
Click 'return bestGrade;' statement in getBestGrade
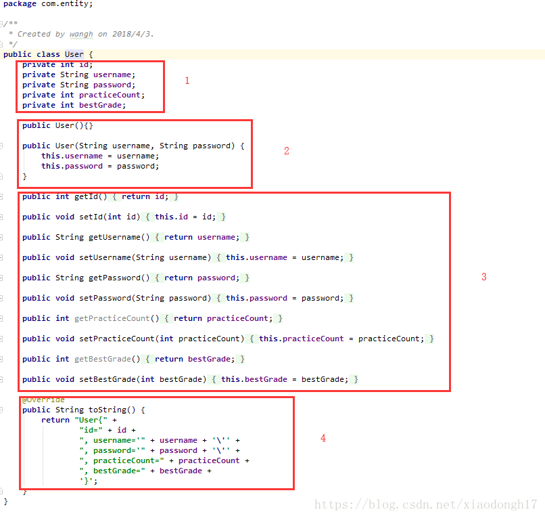pos(195,359)
